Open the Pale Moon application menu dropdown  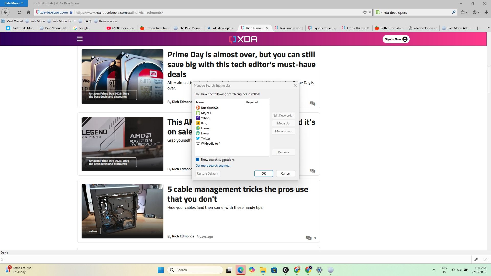(14, 3)
